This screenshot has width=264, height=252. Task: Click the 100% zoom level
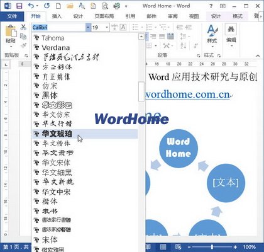tap(249, 247)
